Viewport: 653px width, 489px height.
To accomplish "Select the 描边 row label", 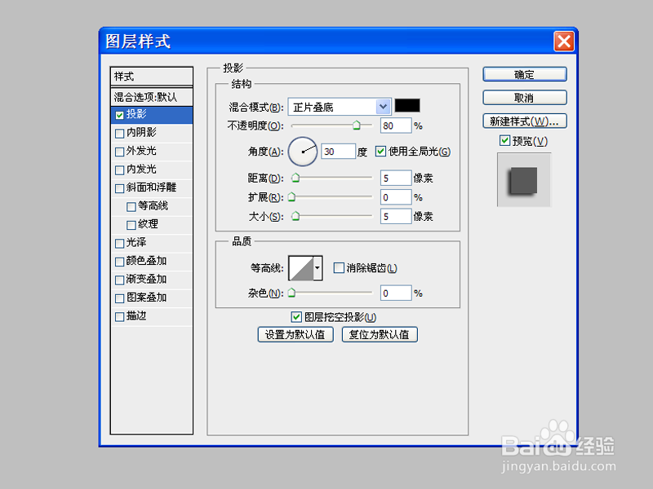I will (x=136, y=315).
